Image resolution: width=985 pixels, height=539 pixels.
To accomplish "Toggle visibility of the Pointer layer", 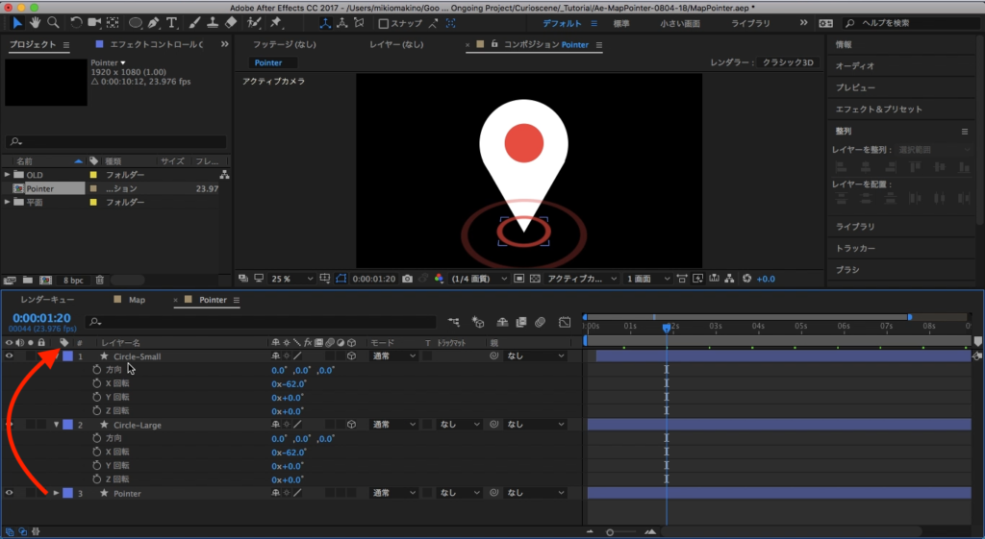I will 10,493.
